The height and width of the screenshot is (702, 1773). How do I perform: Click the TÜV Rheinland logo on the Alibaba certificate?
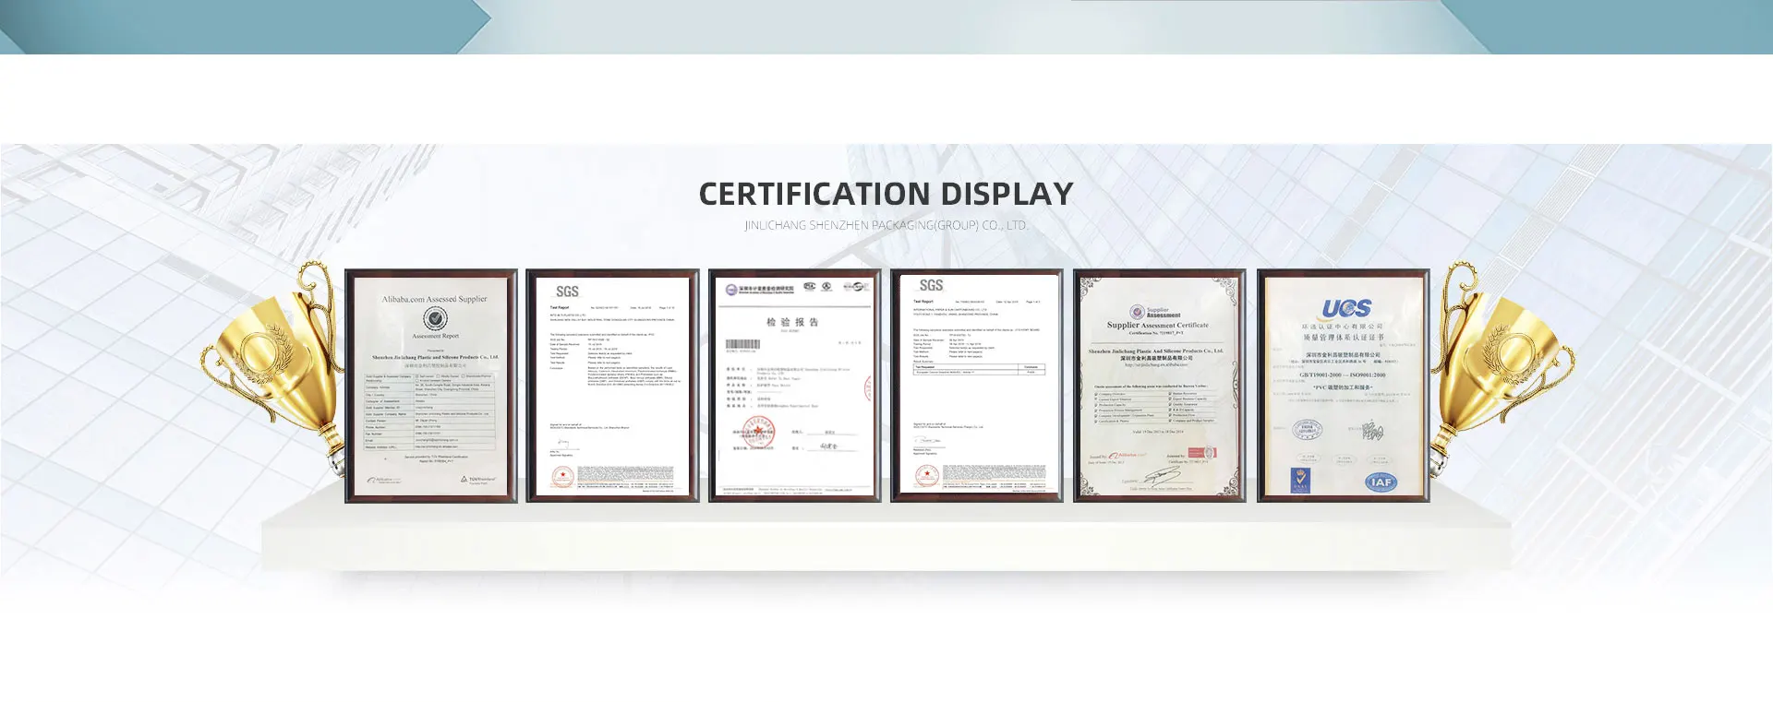click(478, 480)
